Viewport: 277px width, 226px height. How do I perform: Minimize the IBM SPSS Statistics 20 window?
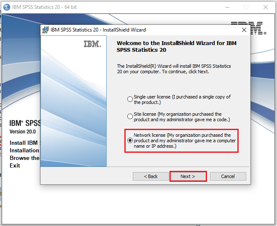tap(227, 7)
